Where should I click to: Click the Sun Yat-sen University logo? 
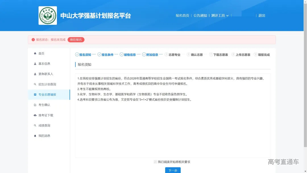pos(47,15)
